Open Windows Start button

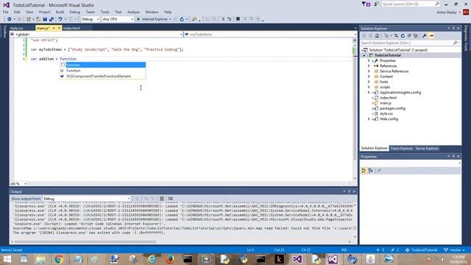(x=7, y=259)
